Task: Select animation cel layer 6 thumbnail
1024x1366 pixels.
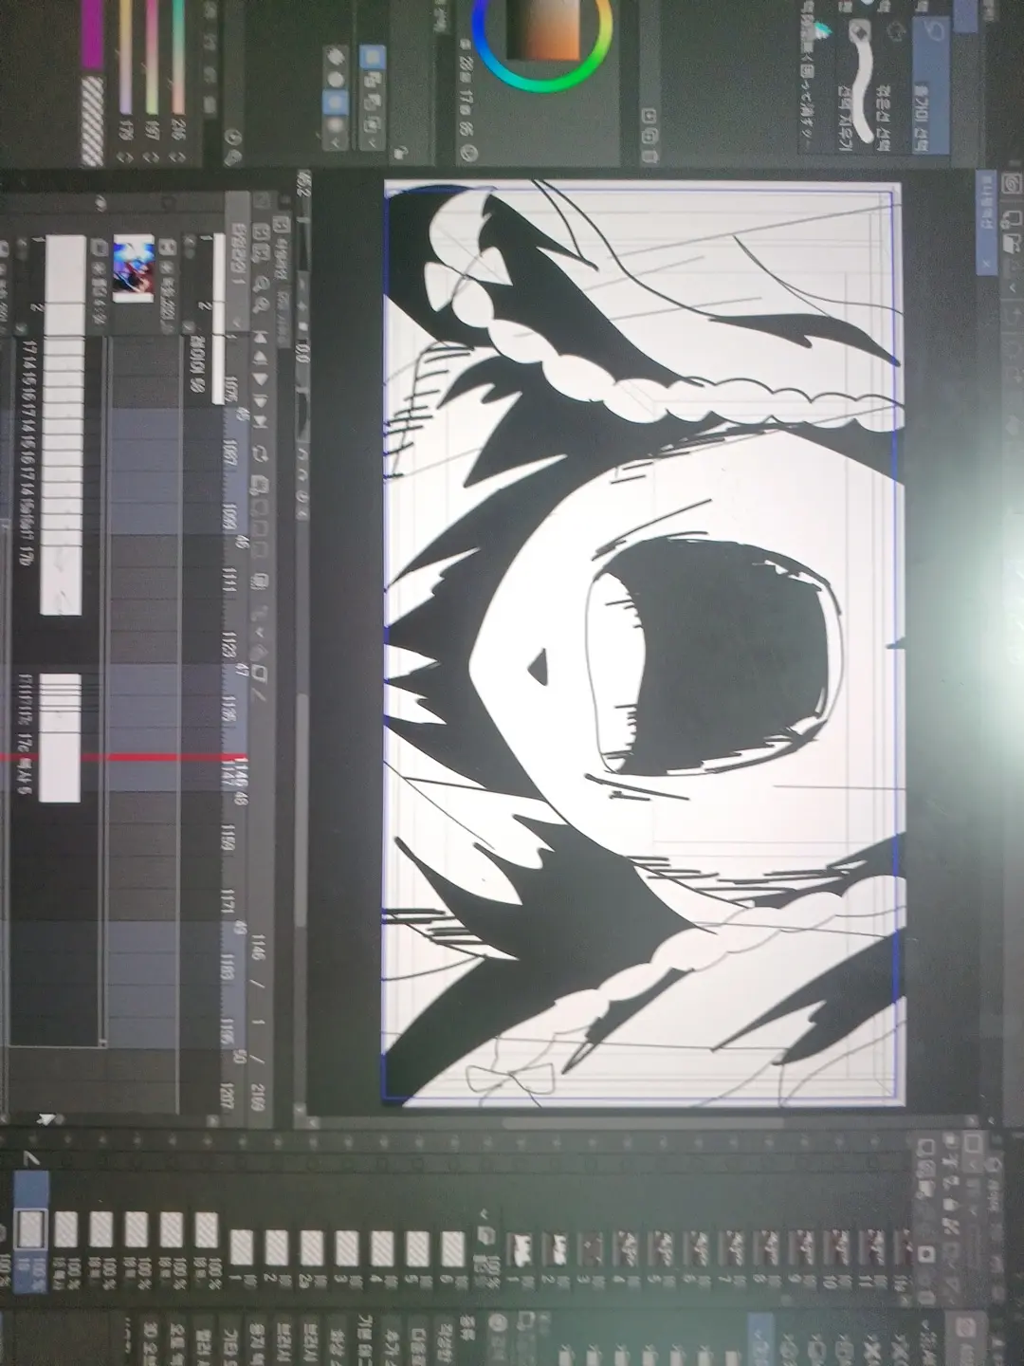Action: (453, 1246)
